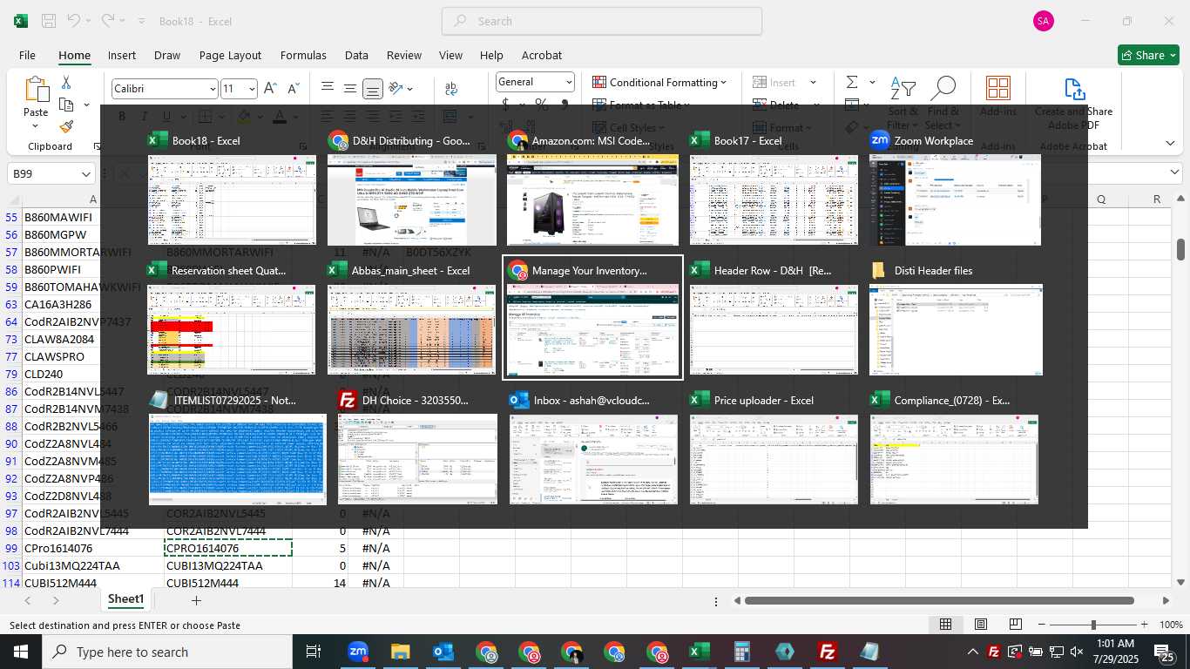
Task: Save workbook via title bar save icon
Action: (49, 21)
